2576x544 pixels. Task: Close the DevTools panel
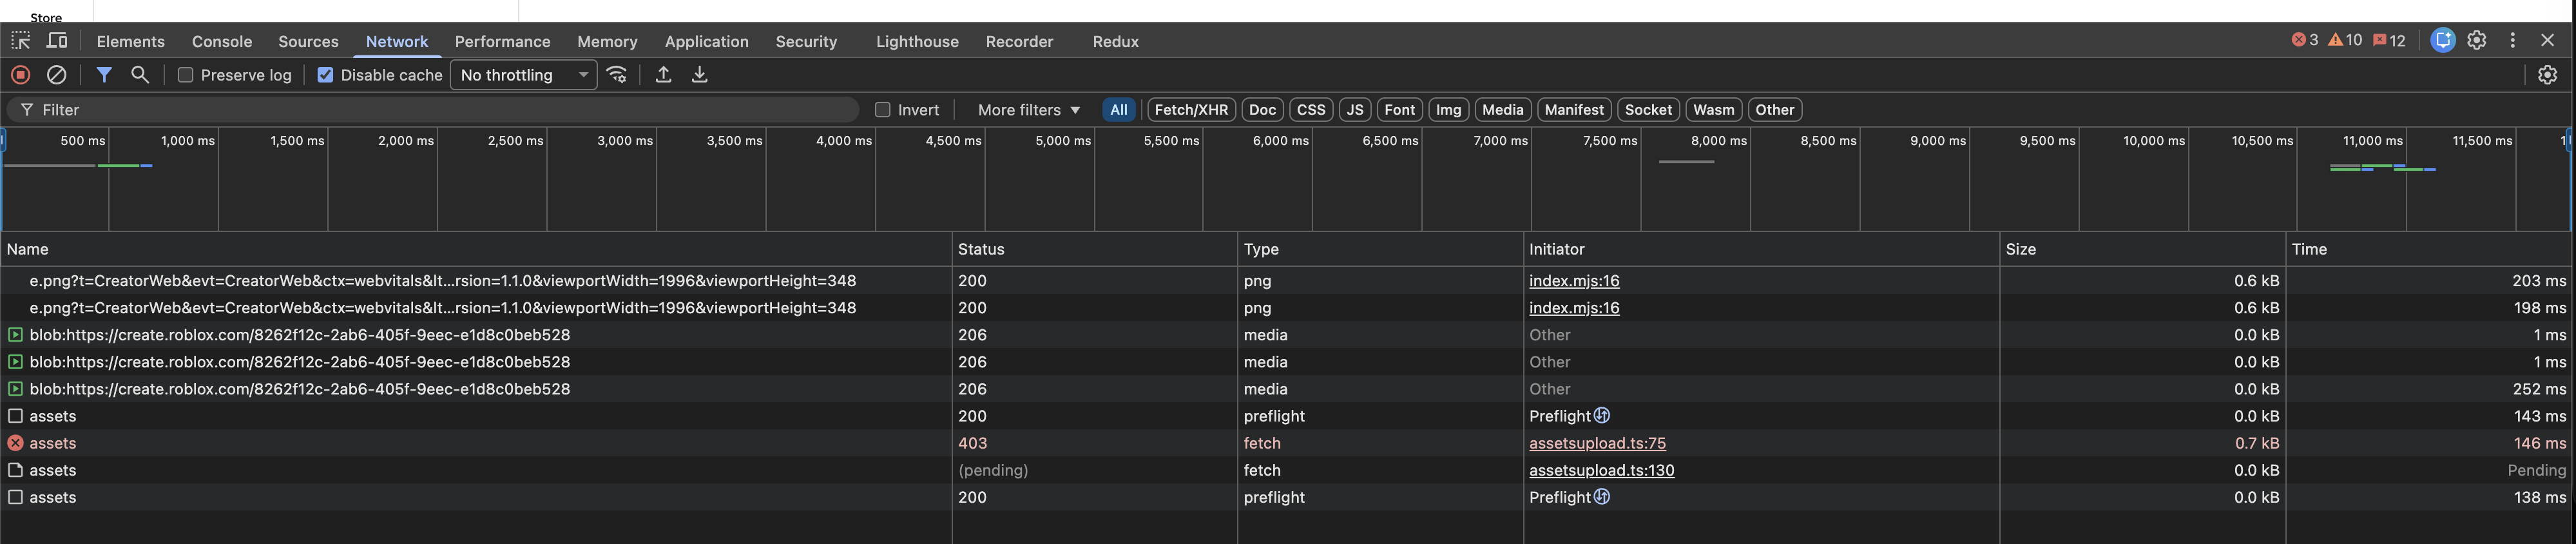coord(2547,40)
